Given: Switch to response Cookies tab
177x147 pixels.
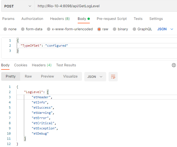Looking at the screenshot, I should [21, 65].
